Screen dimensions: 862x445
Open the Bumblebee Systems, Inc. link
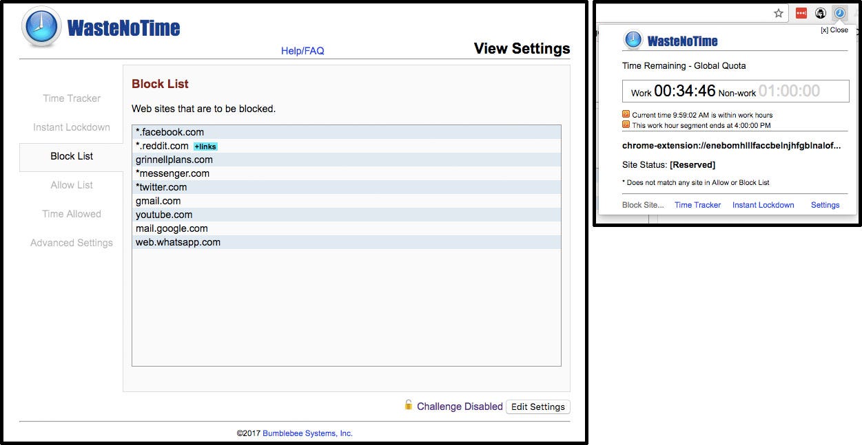click(x=307, y=433)
